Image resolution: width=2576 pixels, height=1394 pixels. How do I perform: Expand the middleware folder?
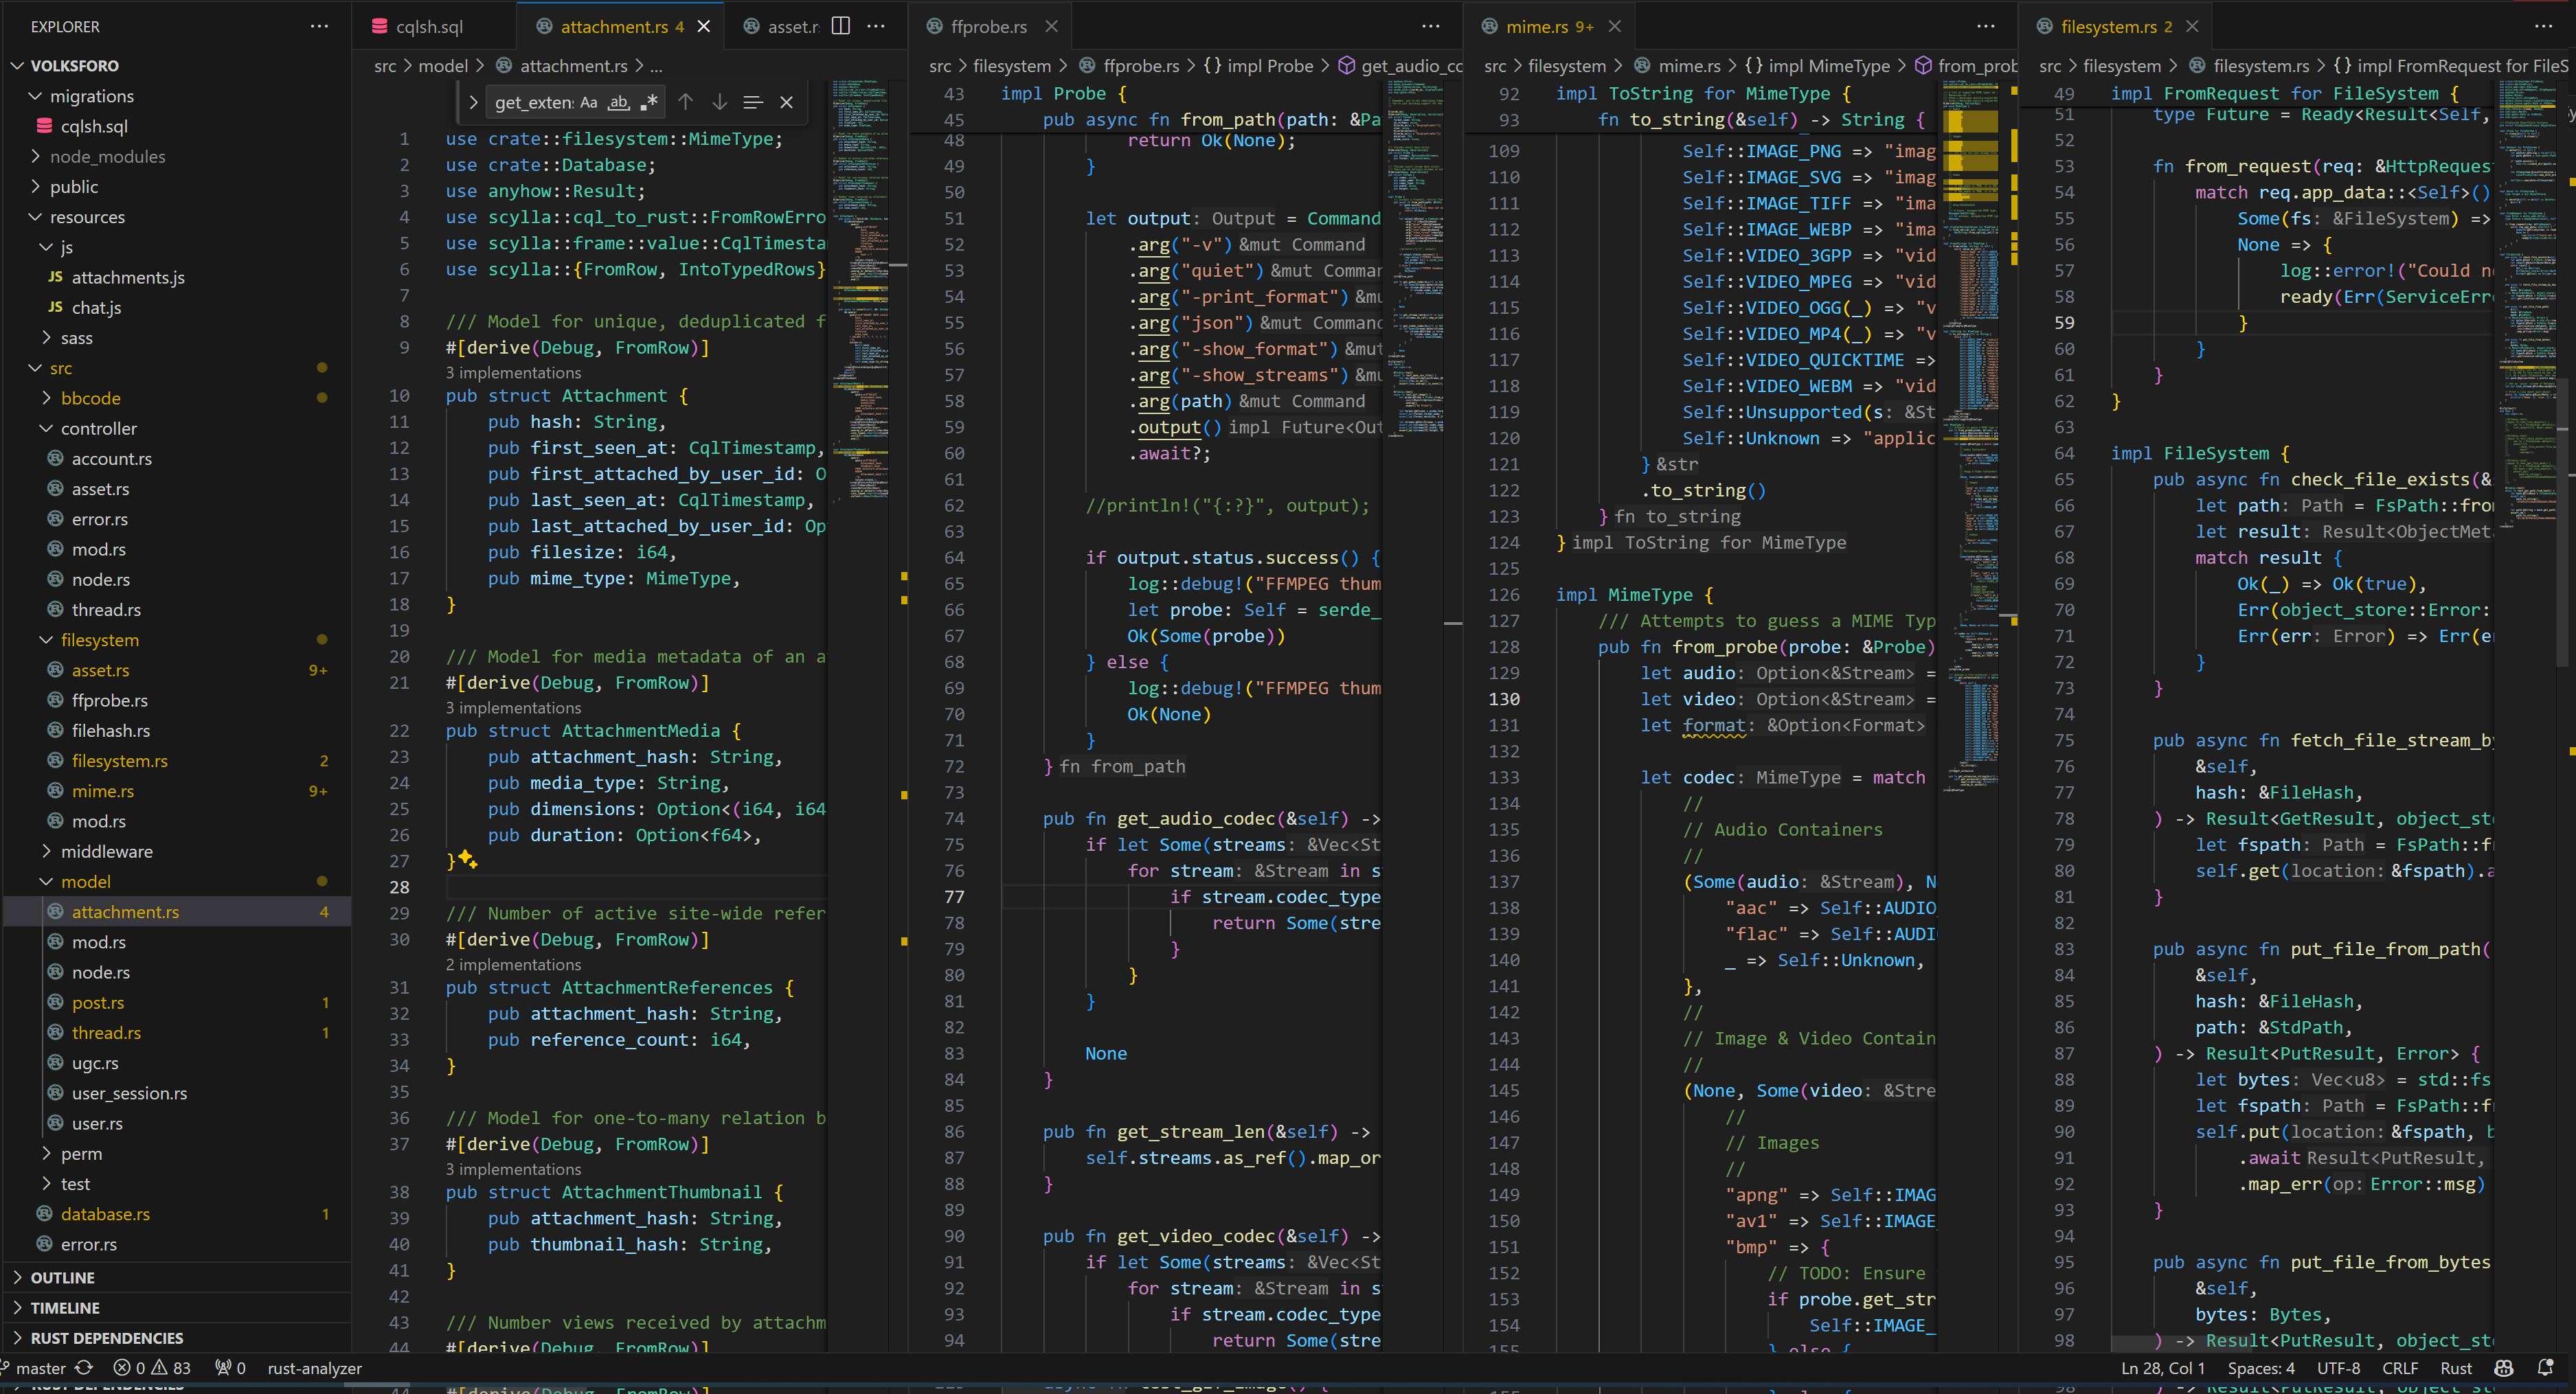pyautogui.click(x=176, y=851)
